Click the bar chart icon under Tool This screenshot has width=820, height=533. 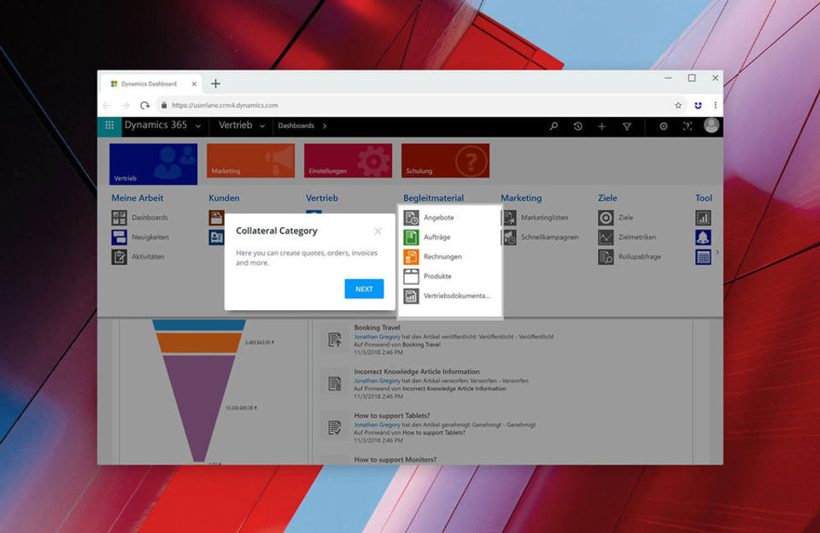703,218
